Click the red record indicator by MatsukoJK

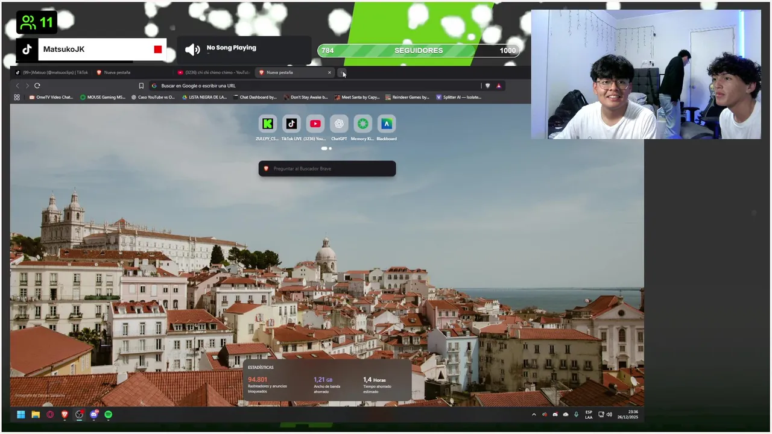coord(158,49)
